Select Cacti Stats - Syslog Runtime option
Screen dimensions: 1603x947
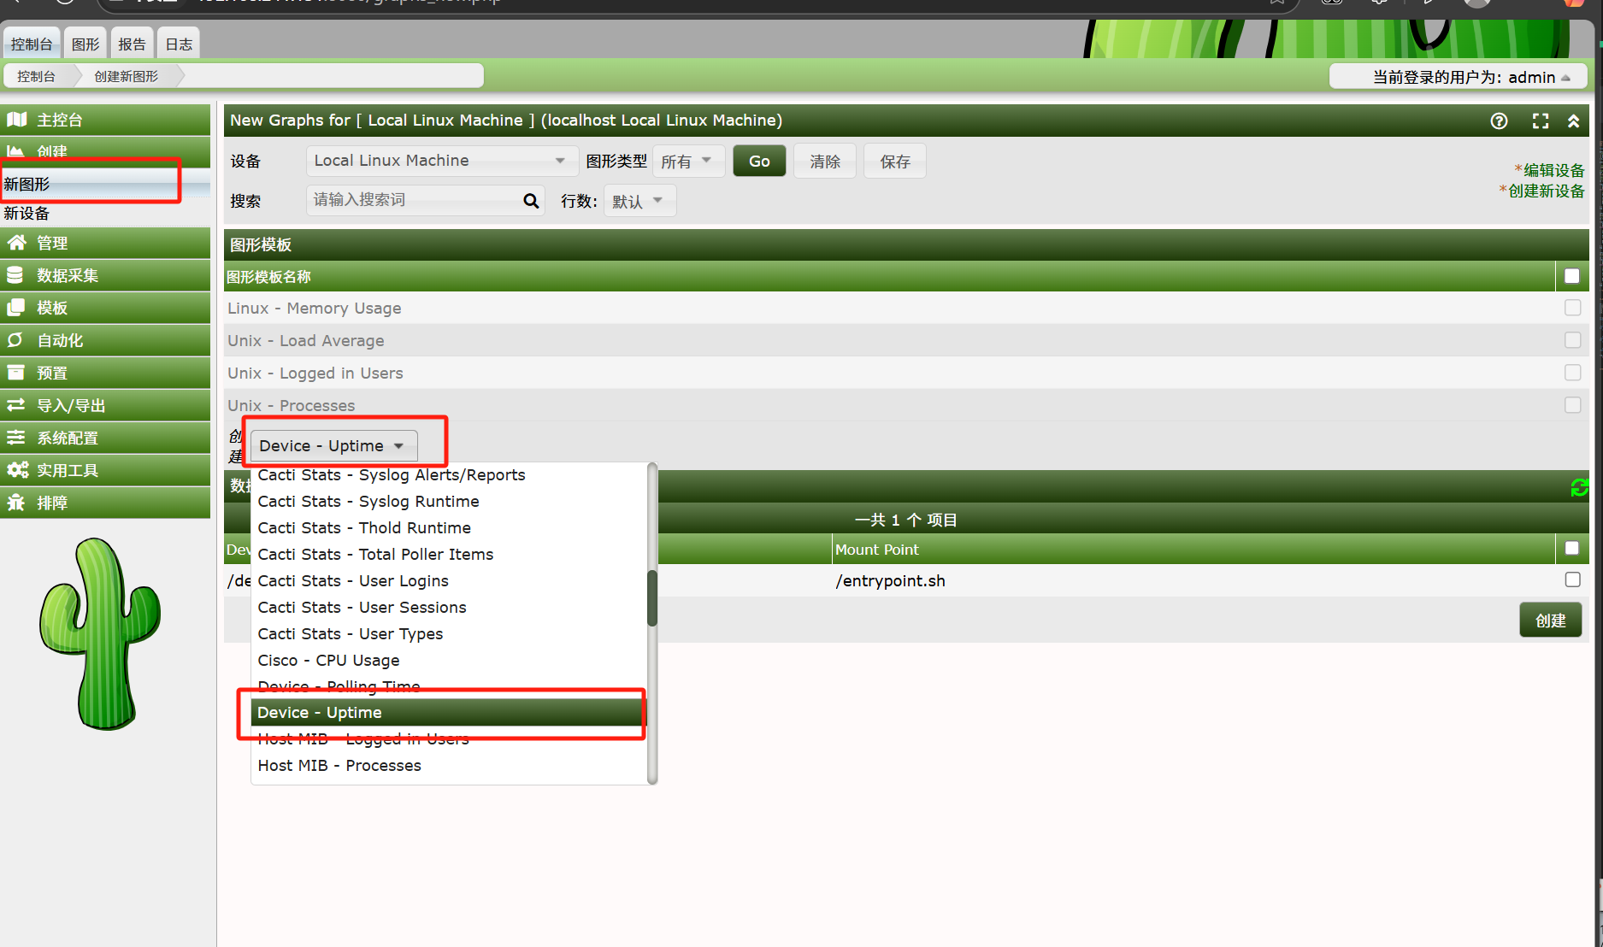[x=449, y=502]
